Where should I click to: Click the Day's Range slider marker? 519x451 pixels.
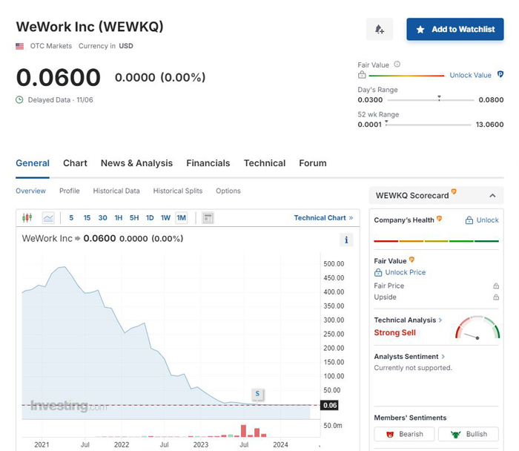(439, 98)
